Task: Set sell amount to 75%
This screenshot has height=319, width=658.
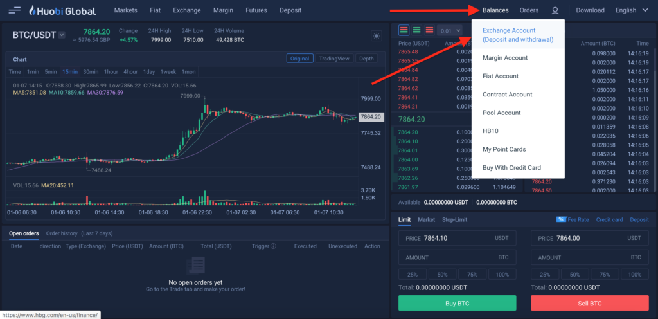Action: click(x=605, y=275)
